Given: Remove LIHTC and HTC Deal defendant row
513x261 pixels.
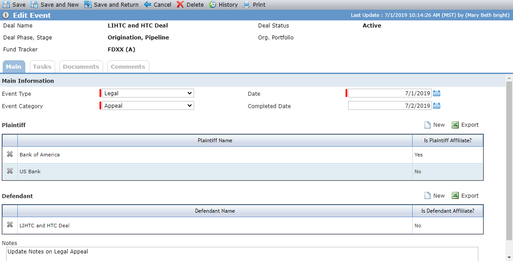Looking at the screenshot, I should click(x=10, y=225).
